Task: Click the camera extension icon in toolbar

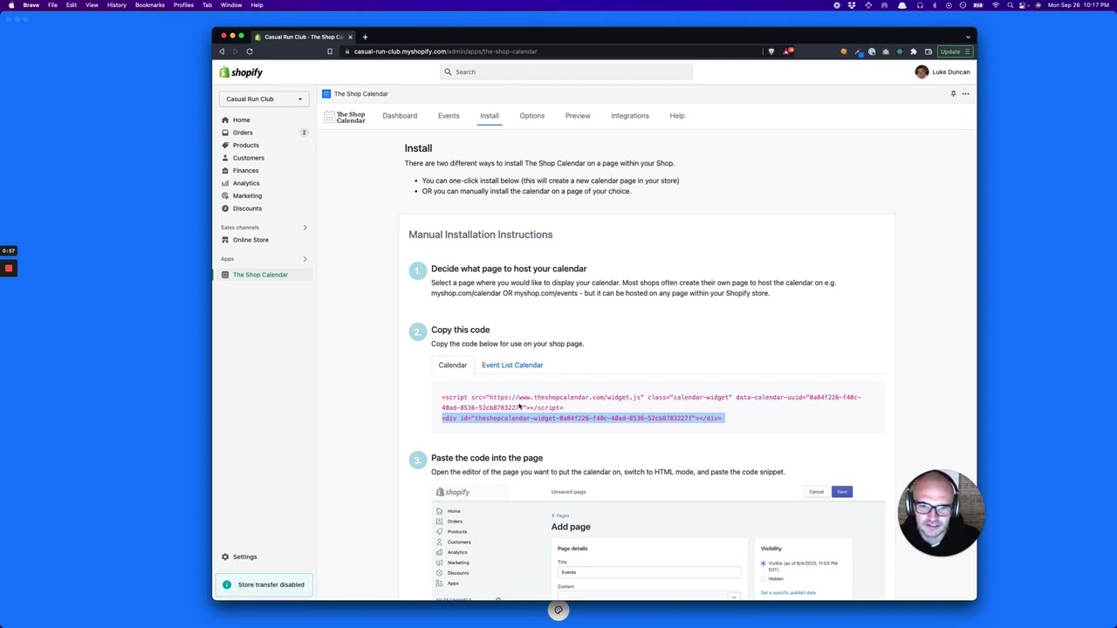Action: 886,51
